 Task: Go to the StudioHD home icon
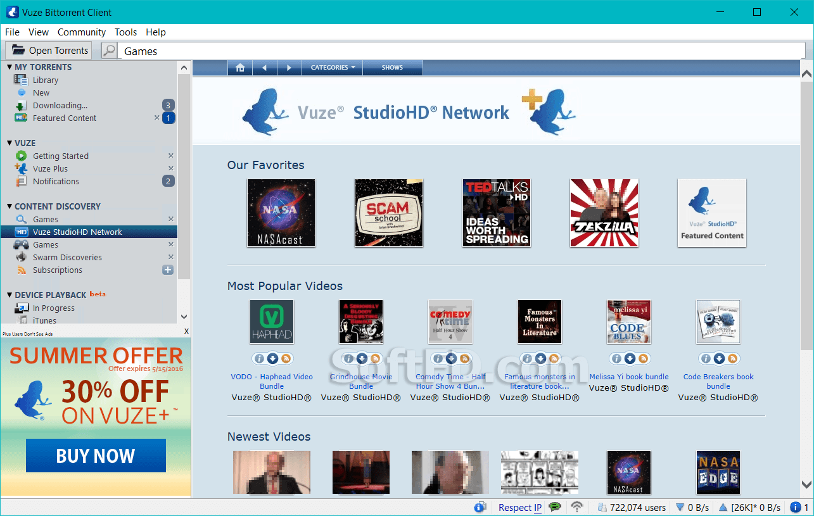pos(240,68)
